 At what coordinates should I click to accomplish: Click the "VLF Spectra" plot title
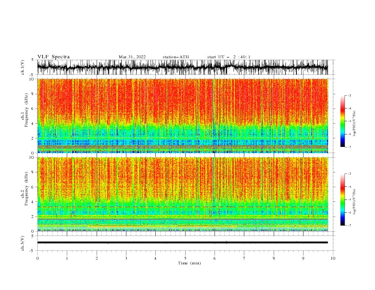54,57
